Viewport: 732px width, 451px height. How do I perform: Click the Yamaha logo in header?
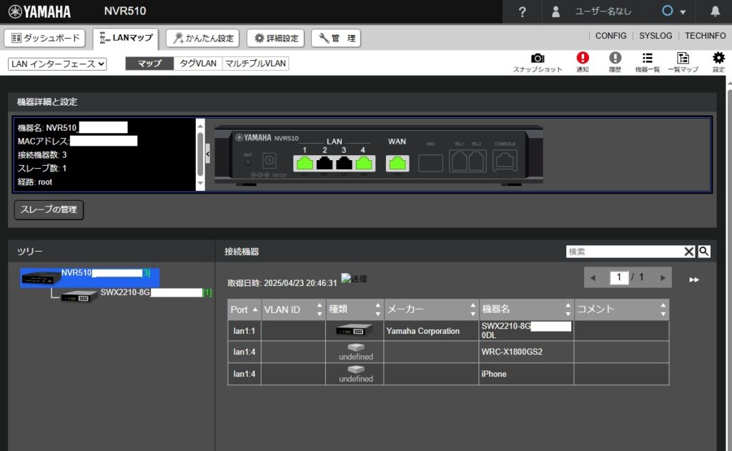click(x=40, y=11)
